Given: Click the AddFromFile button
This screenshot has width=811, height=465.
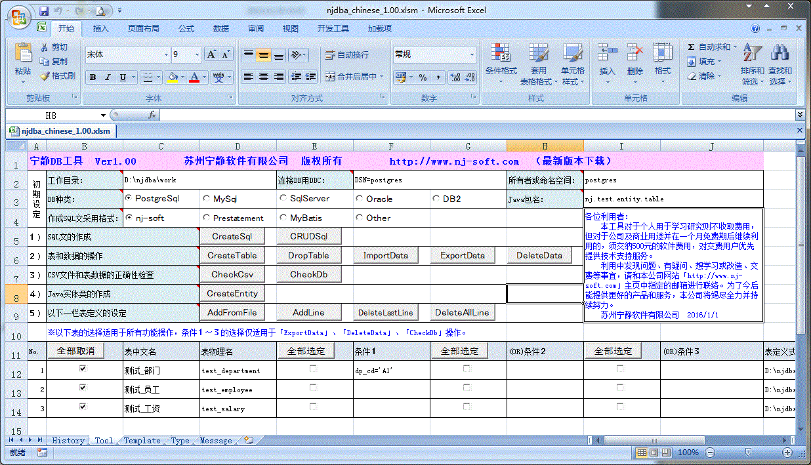Looking at the screenshot, I should coord(232,312).
